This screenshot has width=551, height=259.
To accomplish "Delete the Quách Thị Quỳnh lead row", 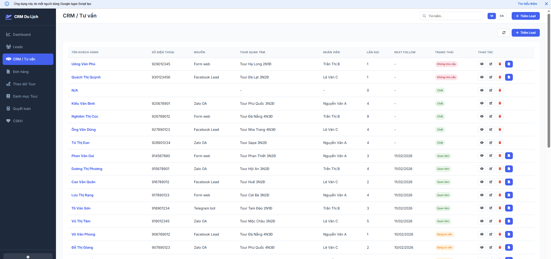I will click(500, 77).
